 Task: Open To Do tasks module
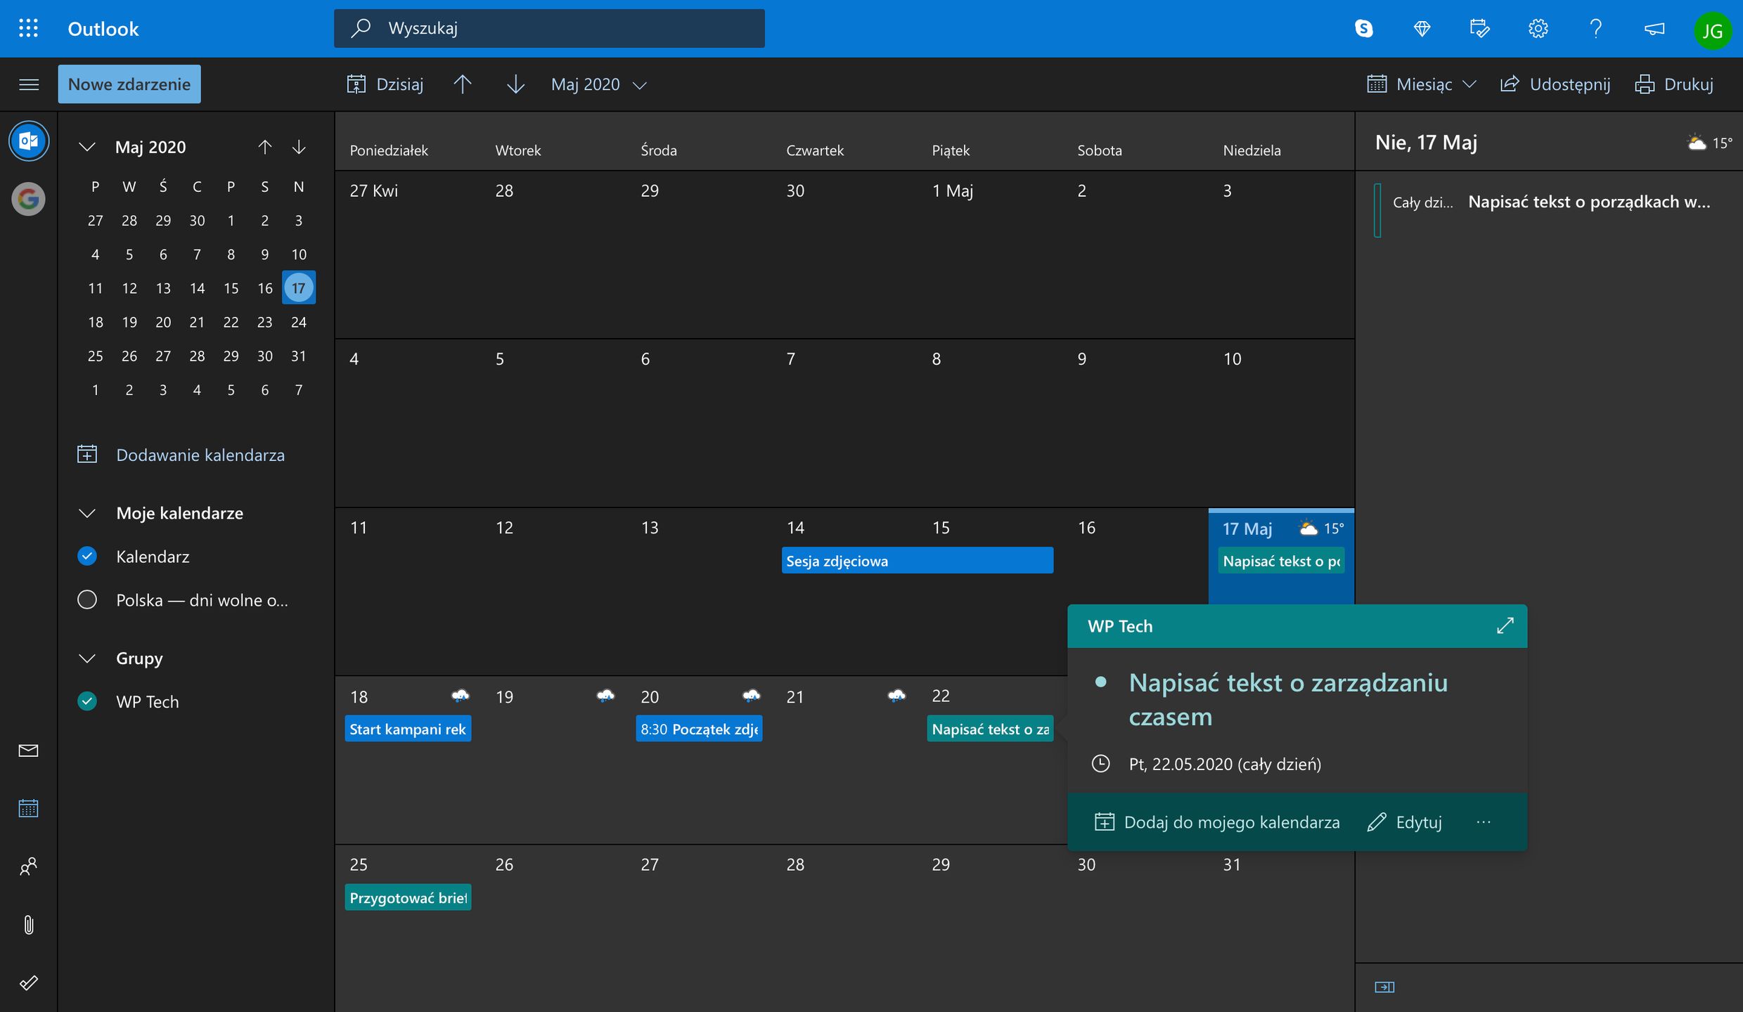pyautogui.click(x=28, y=982)
